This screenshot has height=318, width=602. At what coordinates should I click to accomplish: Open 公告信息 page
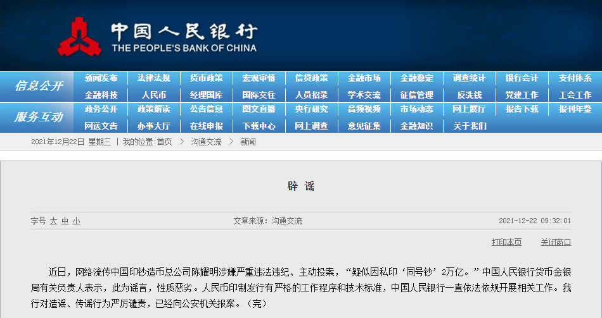pos(206,109)
